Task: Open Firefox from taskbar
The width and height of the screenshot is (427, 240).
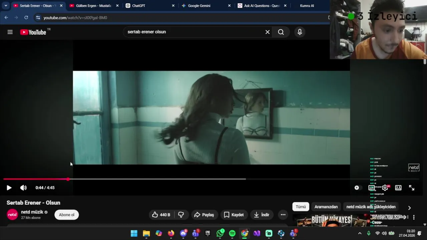Action: pyautogui.click(x=171, y=233)
